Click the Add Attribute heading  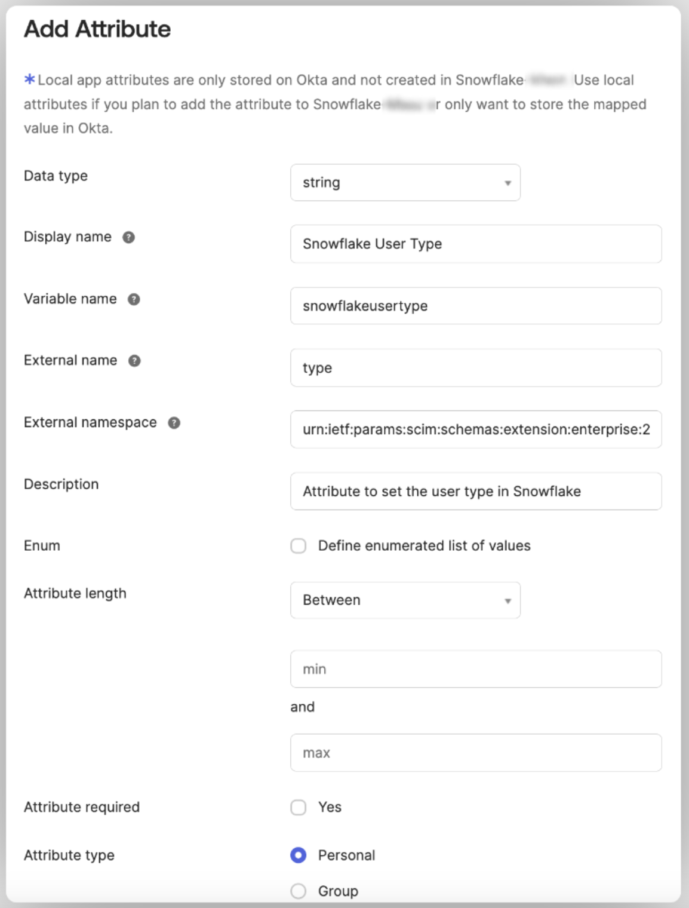point(97,29)
